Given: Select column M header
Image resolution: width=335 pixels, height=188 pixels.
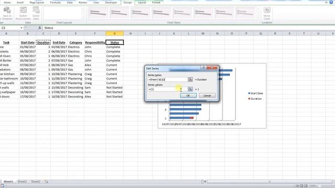Looking at the screenshot, I should coord(203,33).
